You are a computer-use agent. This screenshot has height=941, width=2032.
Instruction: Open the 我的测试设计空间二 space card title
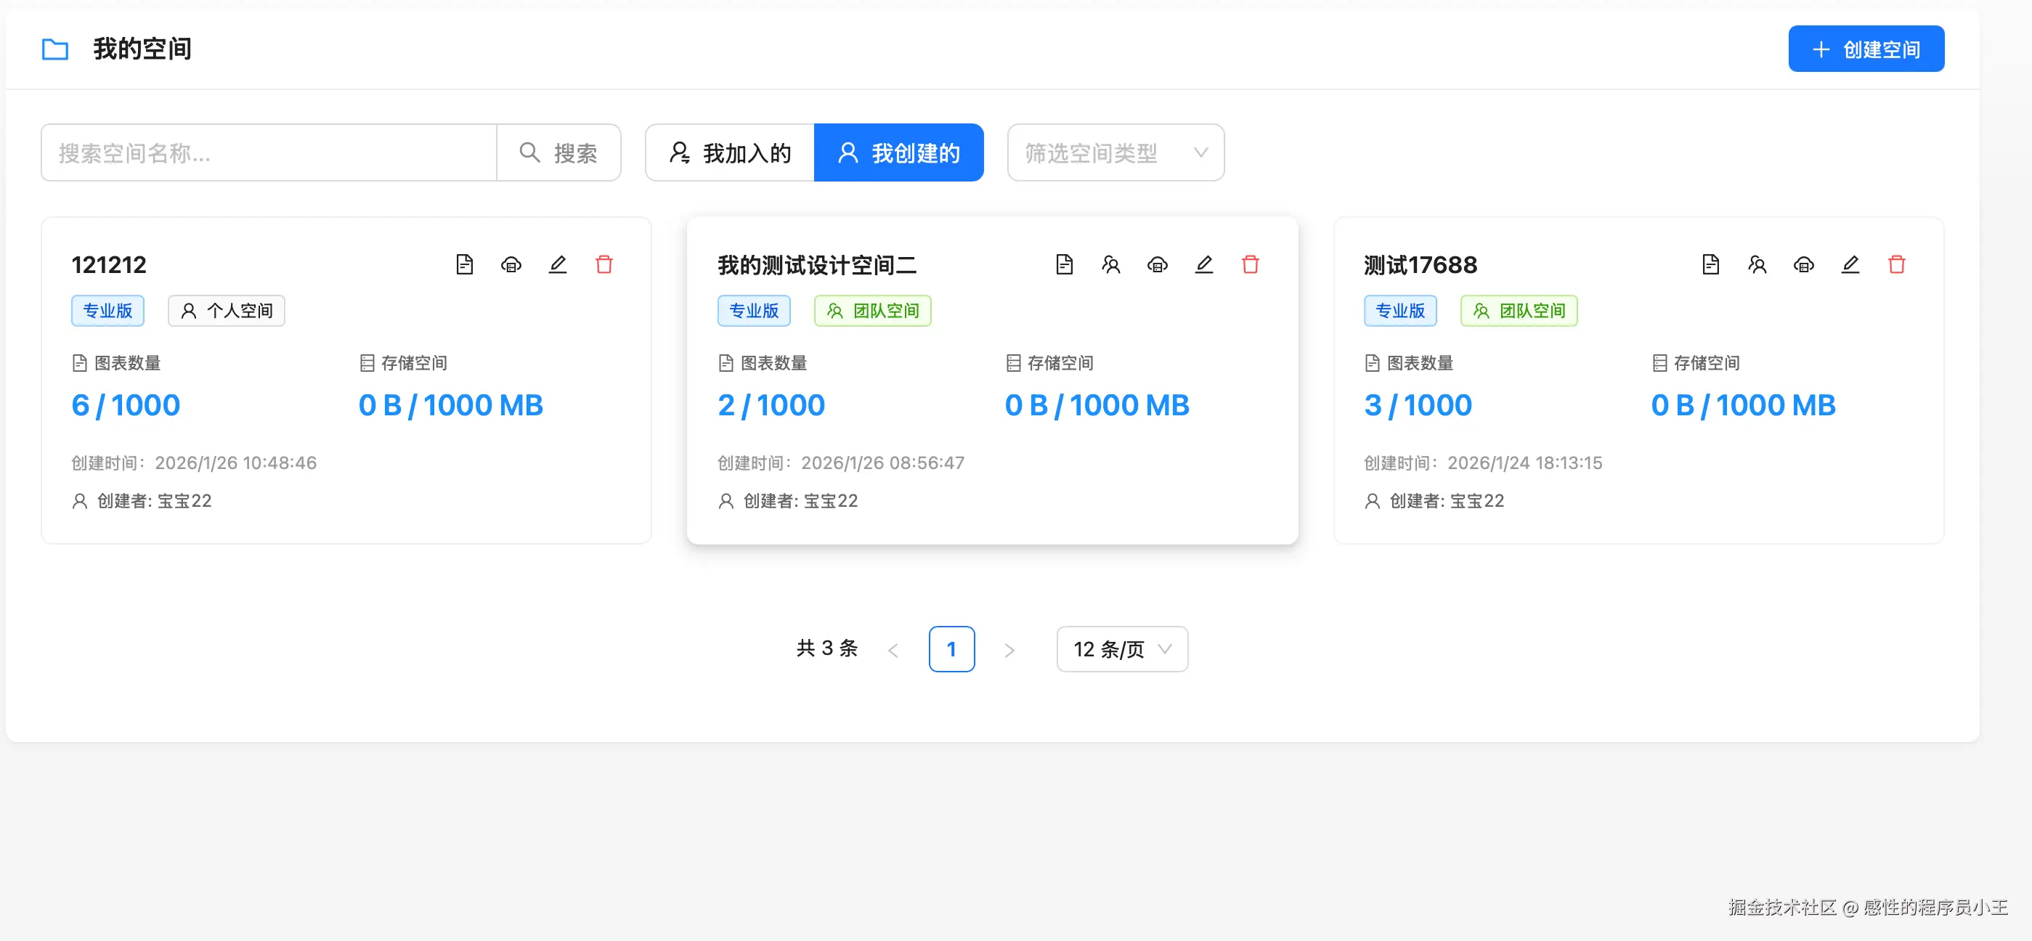click(x=816, y=265)
